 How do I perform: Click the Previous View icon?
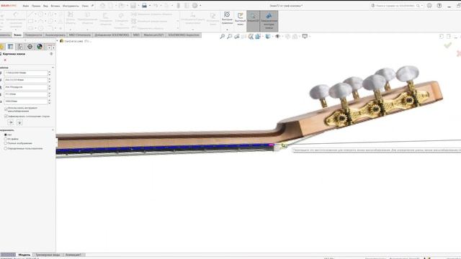click(x=237, y=37)
